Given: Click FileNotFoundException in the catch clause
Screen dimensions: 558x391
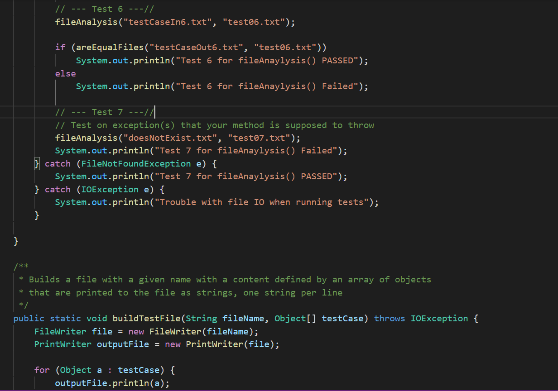Looking at the screenshot, I should coord(136,163).
